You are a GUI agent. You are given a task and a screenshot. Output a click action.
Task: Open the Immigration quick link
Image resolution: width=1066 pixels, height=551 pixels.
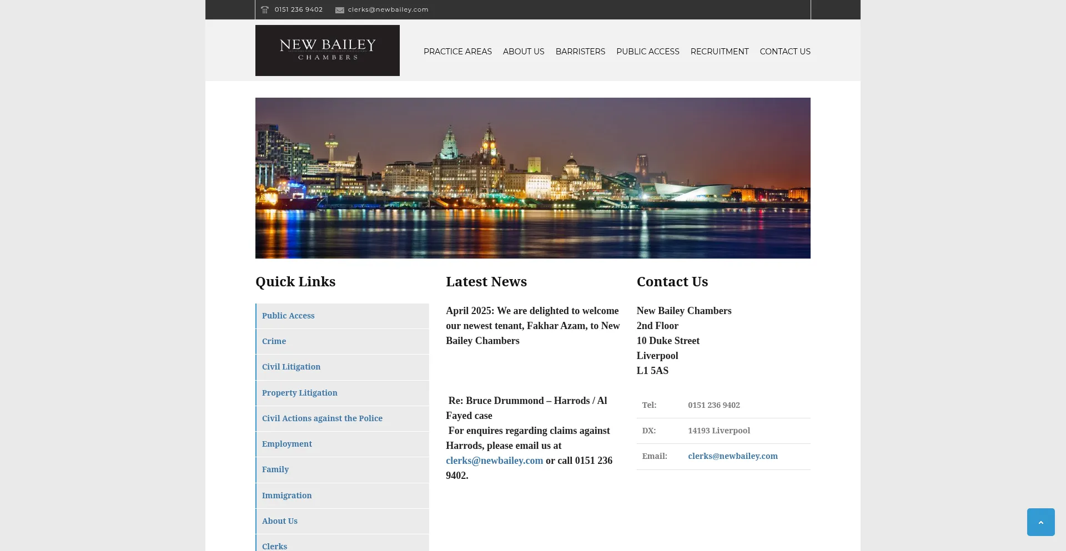click(287, 496)
